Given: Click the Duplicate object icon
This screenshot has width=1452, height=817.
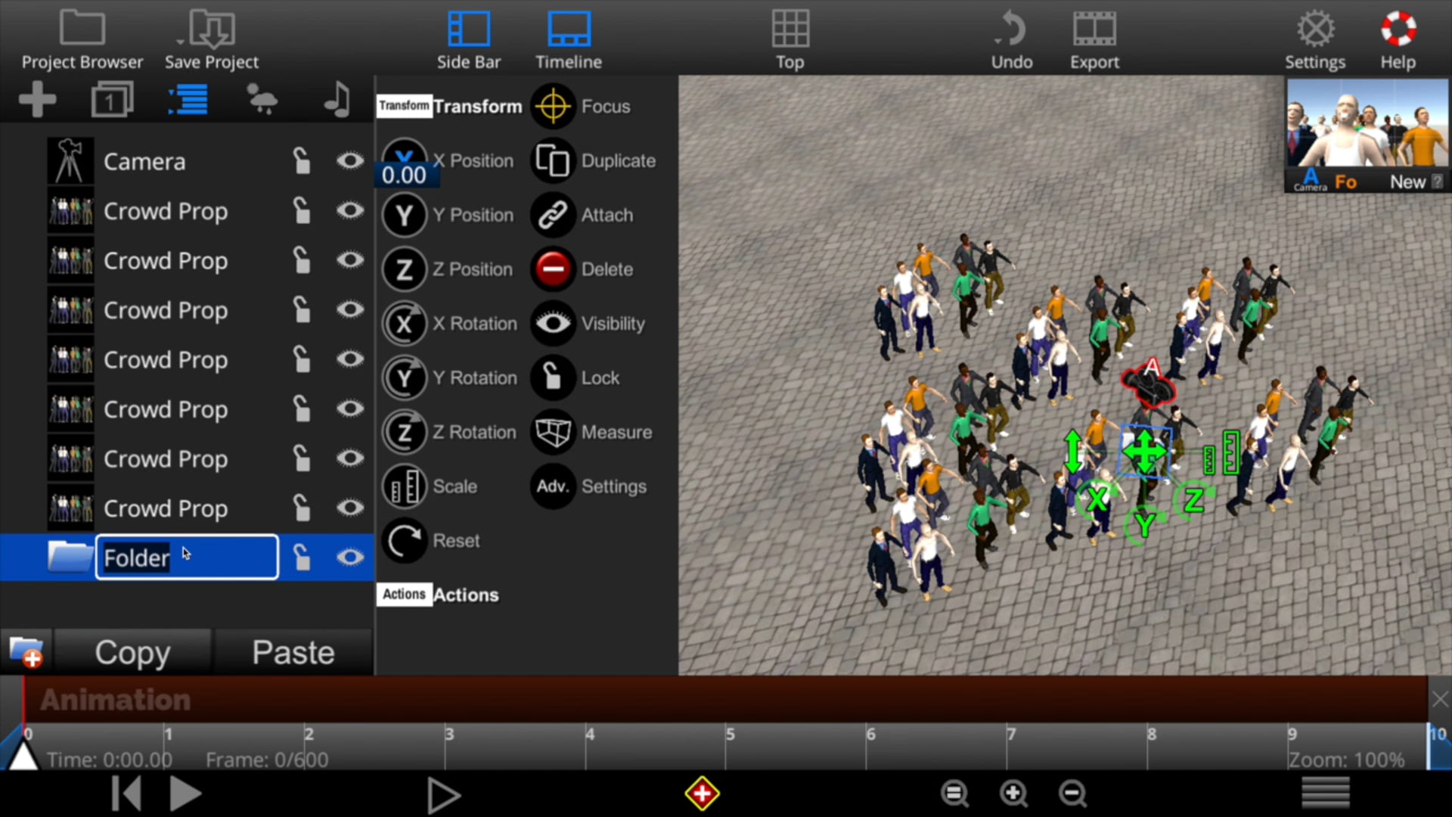Looking at the screenshot, I should (x=553, y=161).
